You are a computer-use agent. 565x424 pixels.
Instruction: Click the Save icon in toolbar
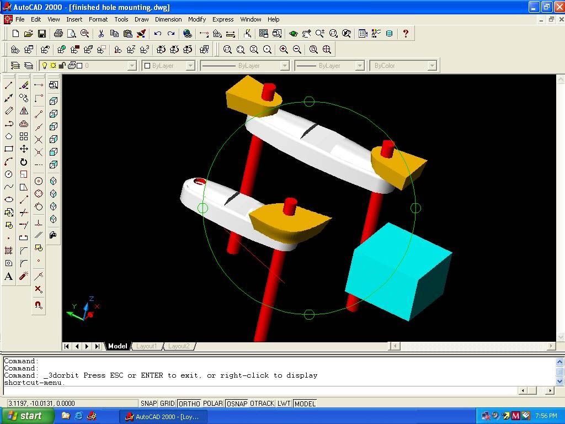point(41,34)
